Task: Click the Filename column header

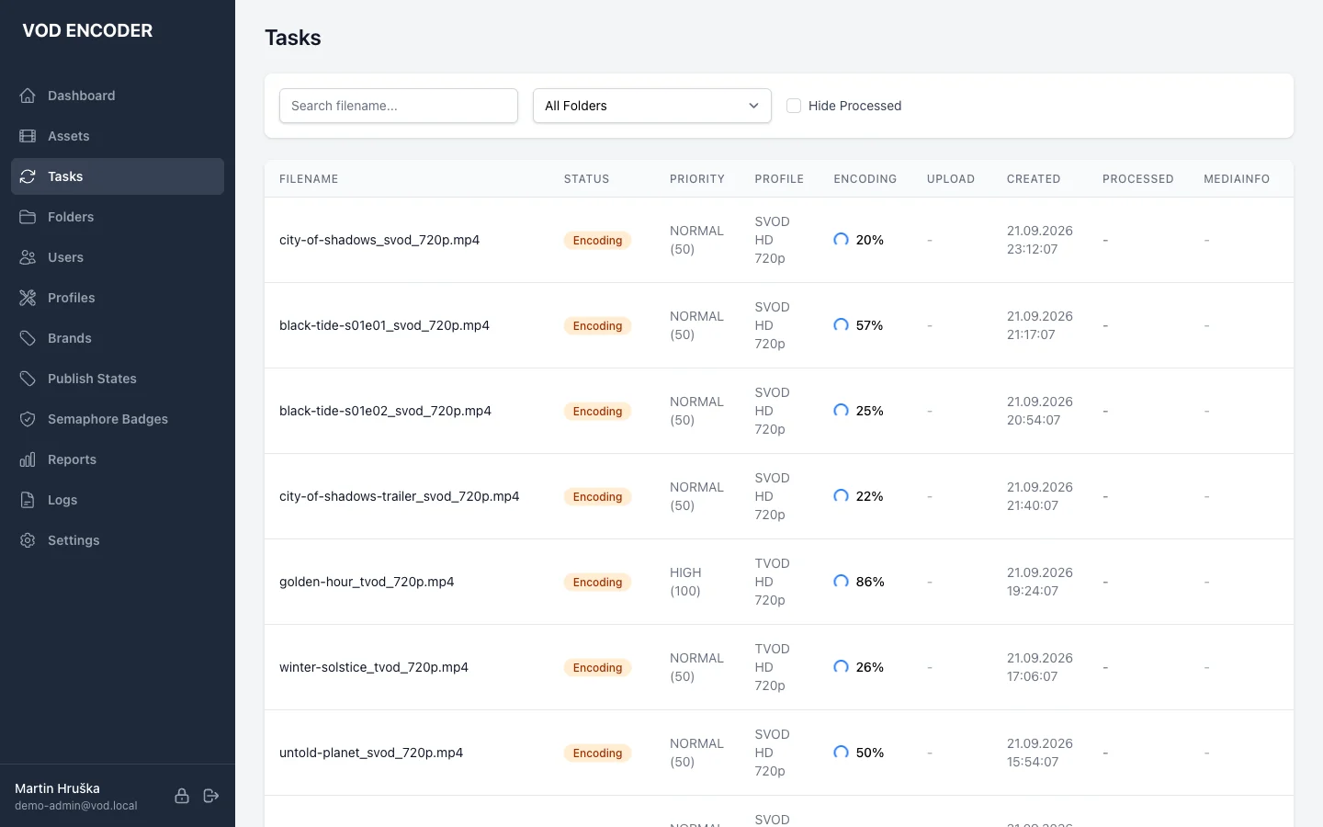Action: coord(309,179)
